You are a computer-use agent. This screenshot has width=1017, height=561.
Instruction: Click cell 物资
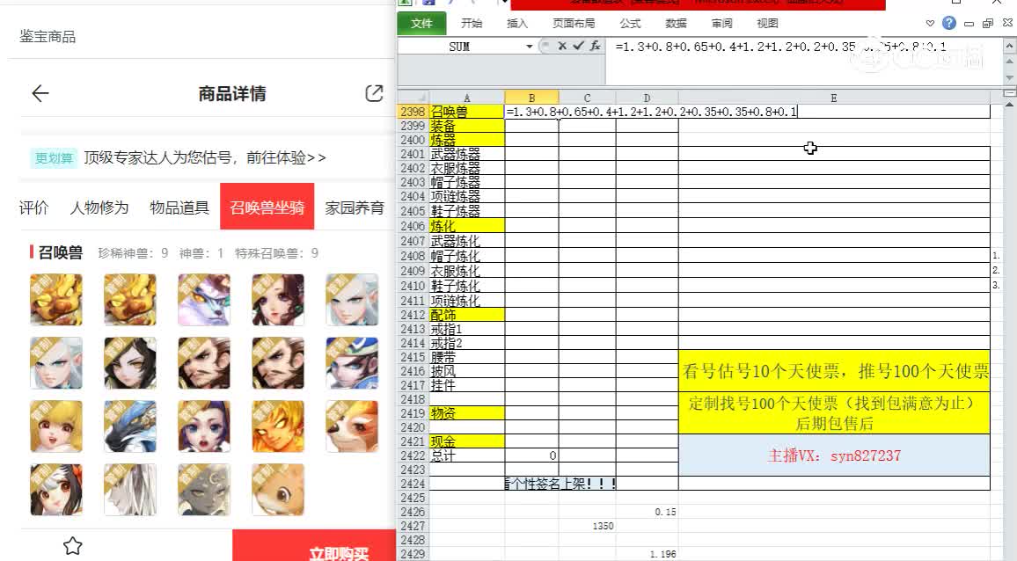coord(467,413)
